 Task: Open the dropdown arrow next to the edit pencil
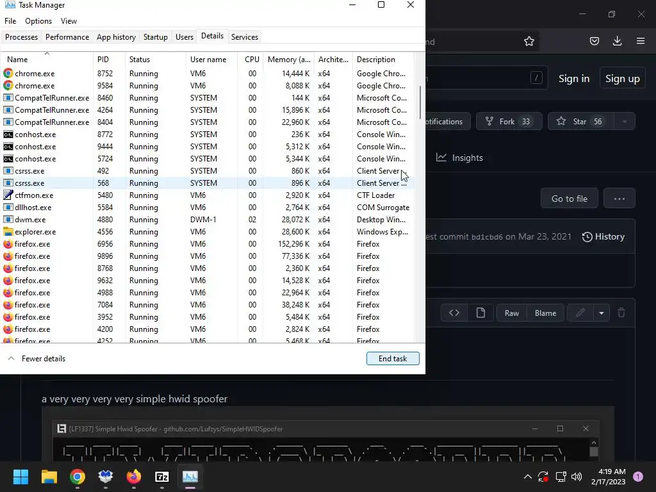click(x=601, y=313)
